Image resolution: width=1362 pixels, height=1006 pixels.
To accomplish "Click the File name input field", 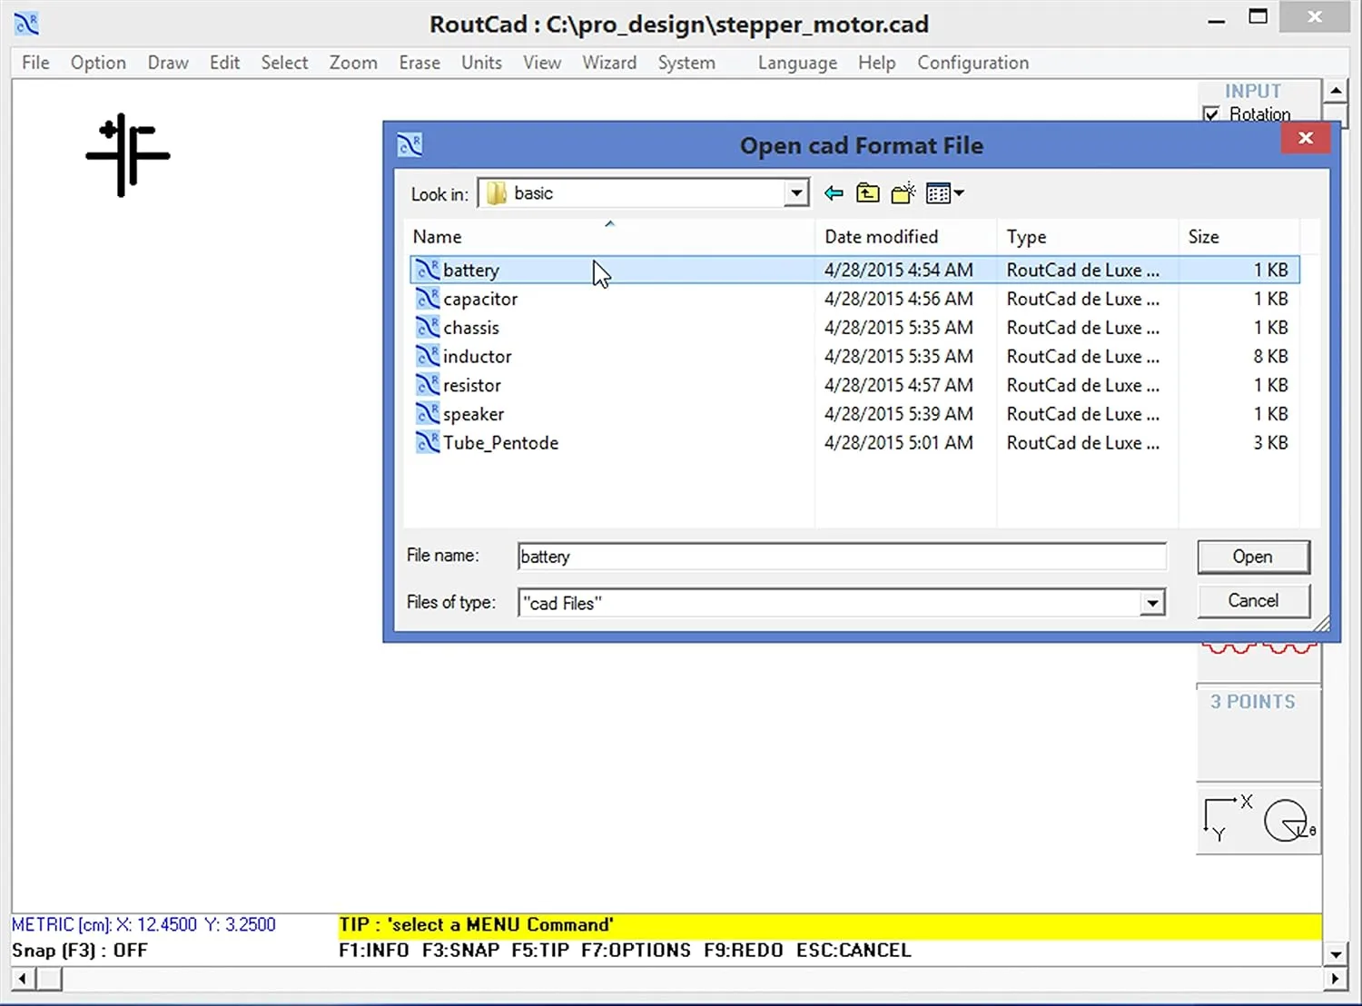I will click(840, 556).
